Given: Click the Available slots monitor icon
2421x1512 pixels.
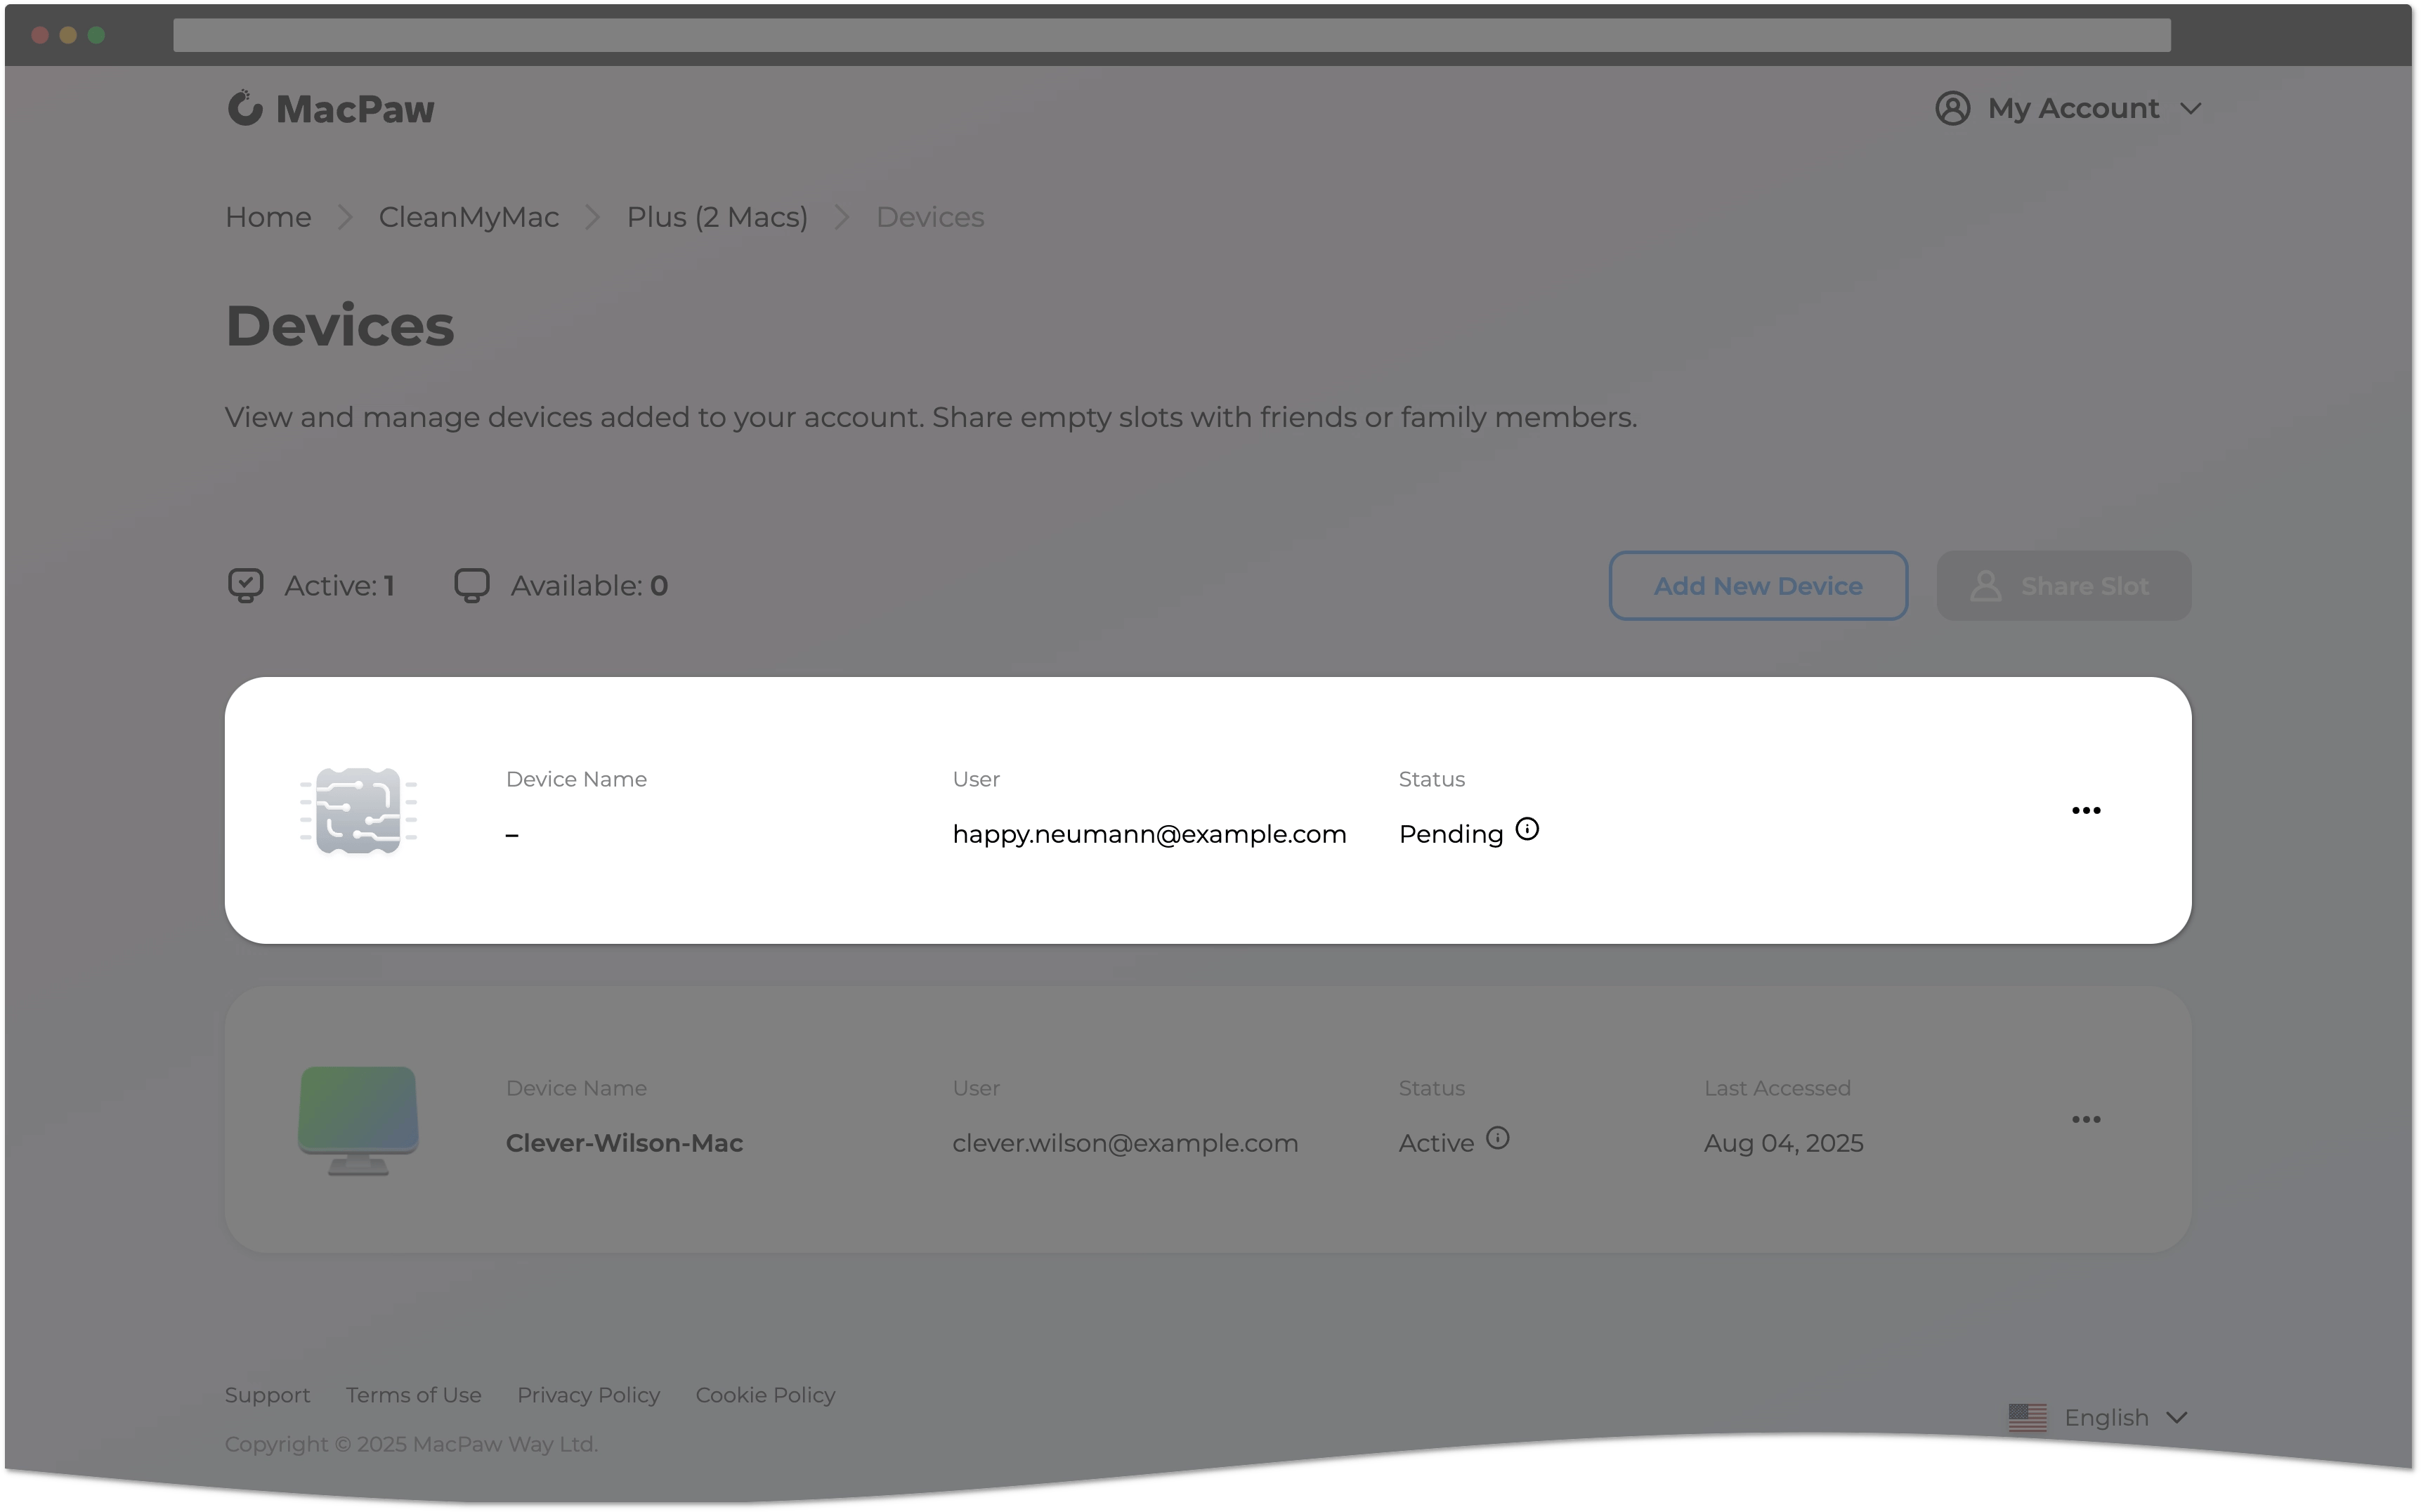Looking at the screenshot, I should pyautogui.click(x=472, y=585).
